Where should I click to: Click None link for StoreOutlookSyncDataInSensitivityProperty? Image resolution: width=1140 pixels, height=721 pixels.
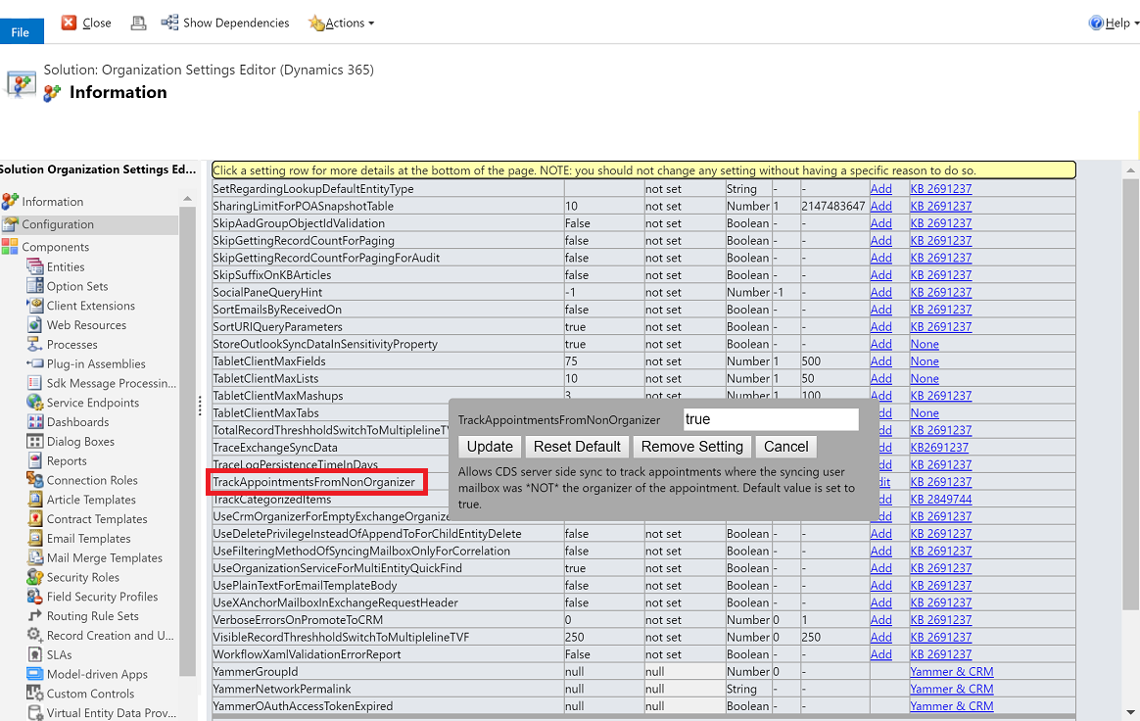(x=925, y=344)
